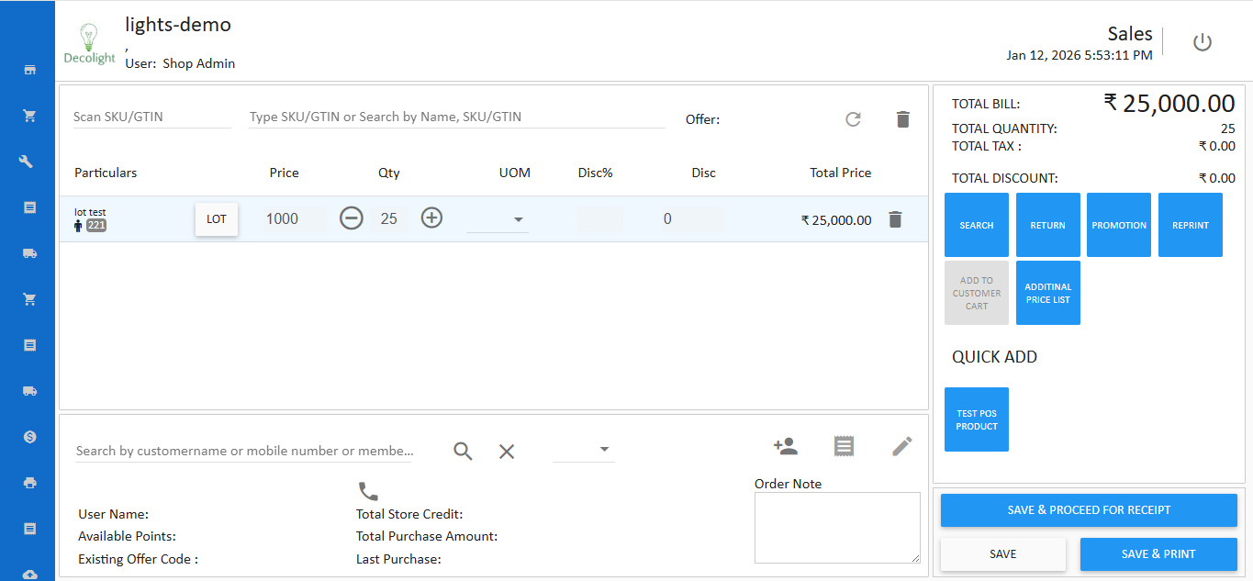
Task: Increase lot test quantity with plus button
Action: 431,218
